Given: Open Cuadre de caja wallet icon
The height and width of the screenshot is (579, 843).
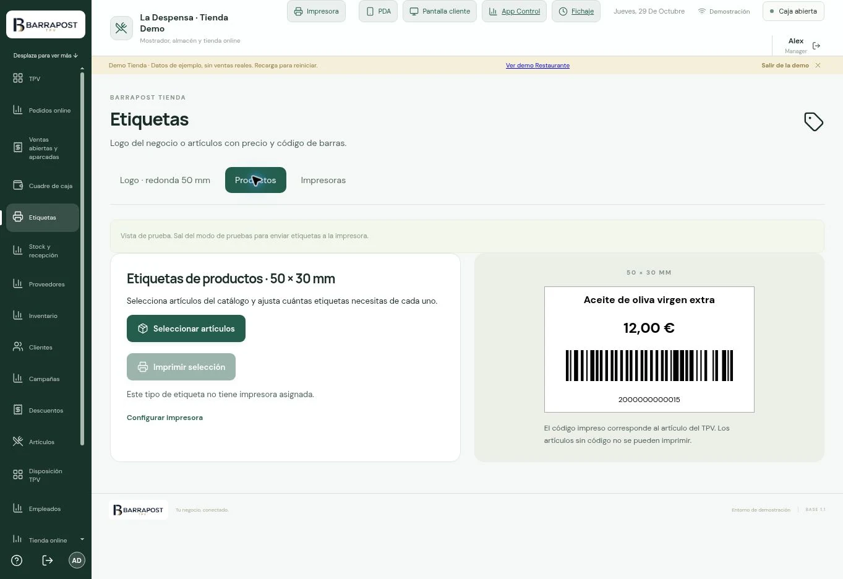Looking at the screenshot, I should (x=18, y=186).
